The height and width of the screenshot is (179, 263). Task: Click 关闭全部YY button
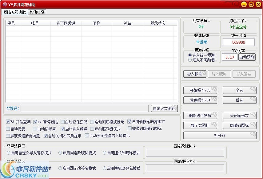(x=240, y=116)
